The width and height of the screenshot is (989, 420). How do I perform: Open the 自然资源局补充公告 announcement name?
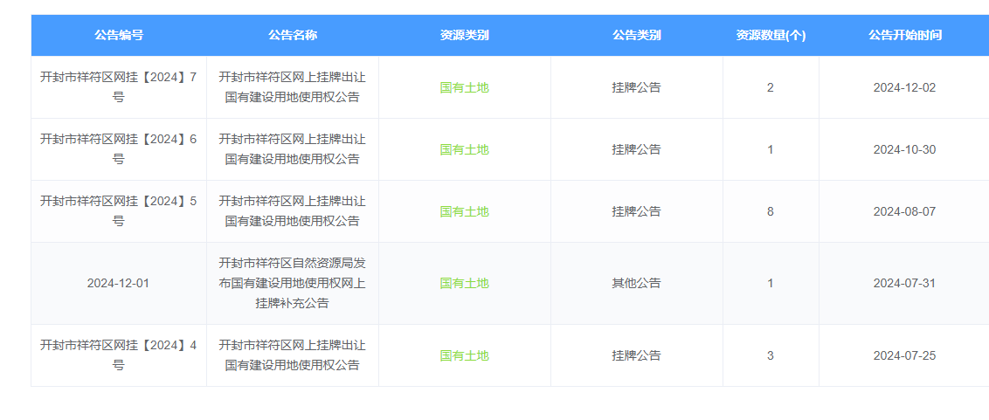(x=292, y=283)
